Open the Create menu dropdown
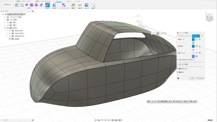217x122 pixels. coord(29,8)
